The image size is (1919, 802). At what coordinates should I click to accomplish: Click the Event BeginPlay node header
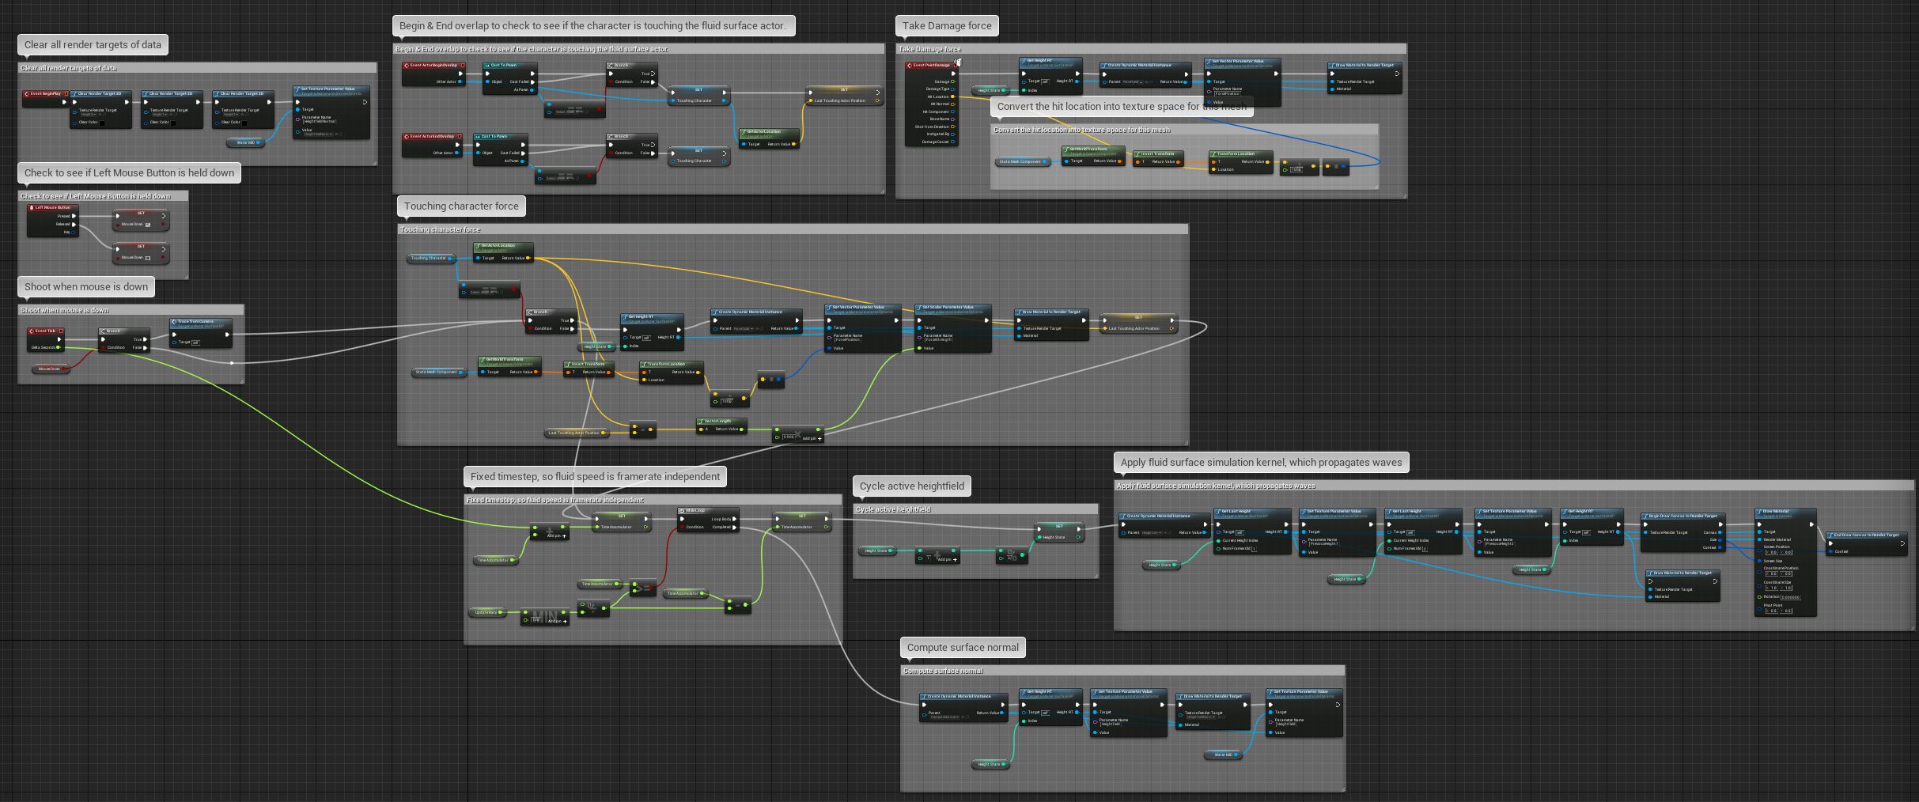46,94
